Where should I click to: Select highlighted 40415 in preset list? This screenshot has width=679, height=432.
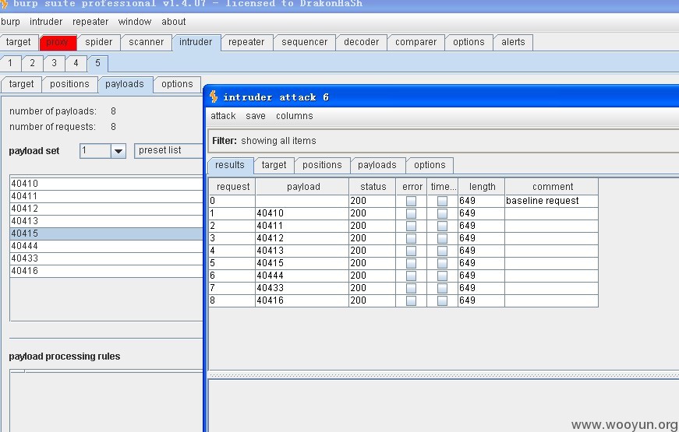tap(106, 234)
